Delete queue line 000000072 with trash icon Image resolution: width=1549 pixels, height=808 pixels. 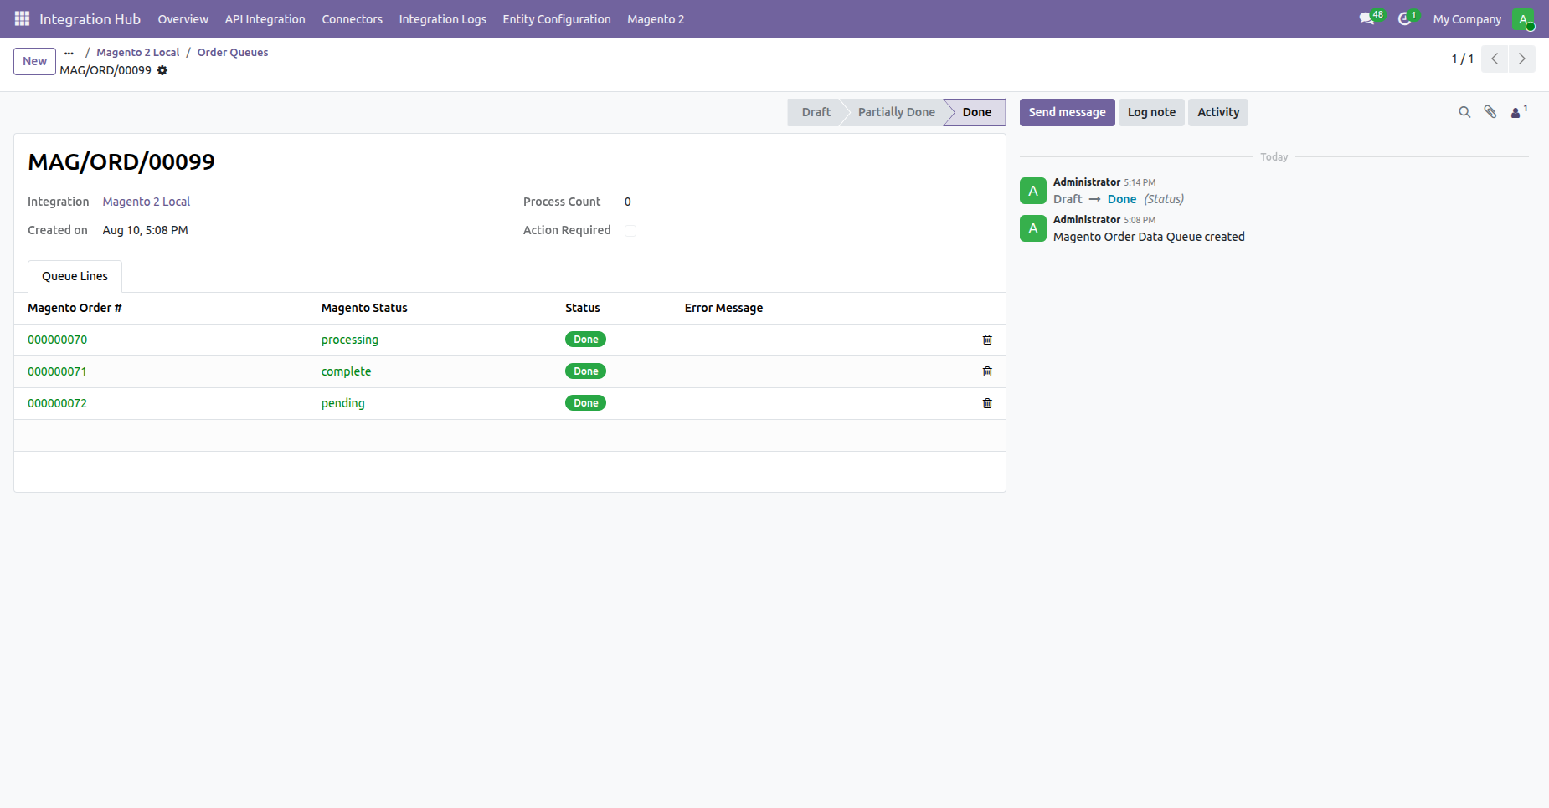(987, 403)
